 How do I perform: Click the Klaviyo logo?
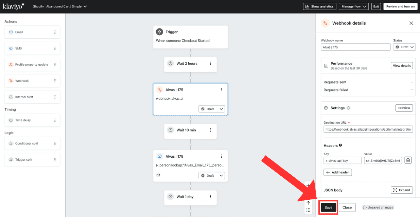[x=14, y=6]
